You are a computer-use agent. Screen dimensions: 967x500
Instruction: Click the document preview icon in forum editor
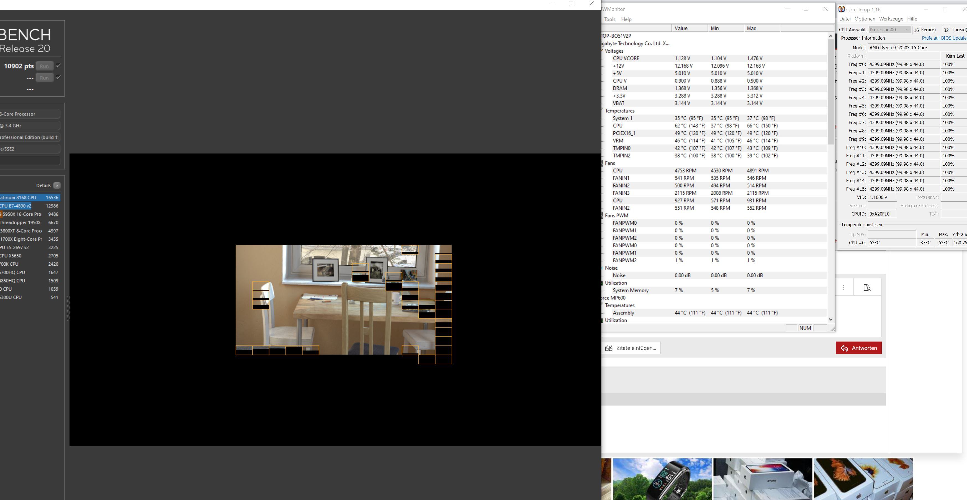click(867, 288)
